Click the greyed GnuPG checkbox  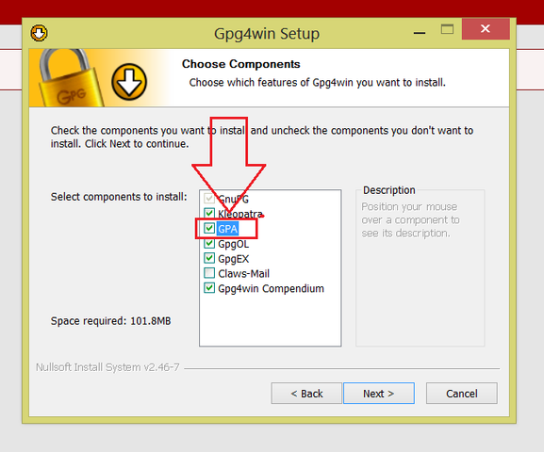[209, 199]
